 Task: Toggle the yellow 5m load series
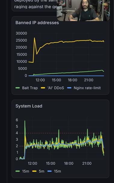click(38, 171)
